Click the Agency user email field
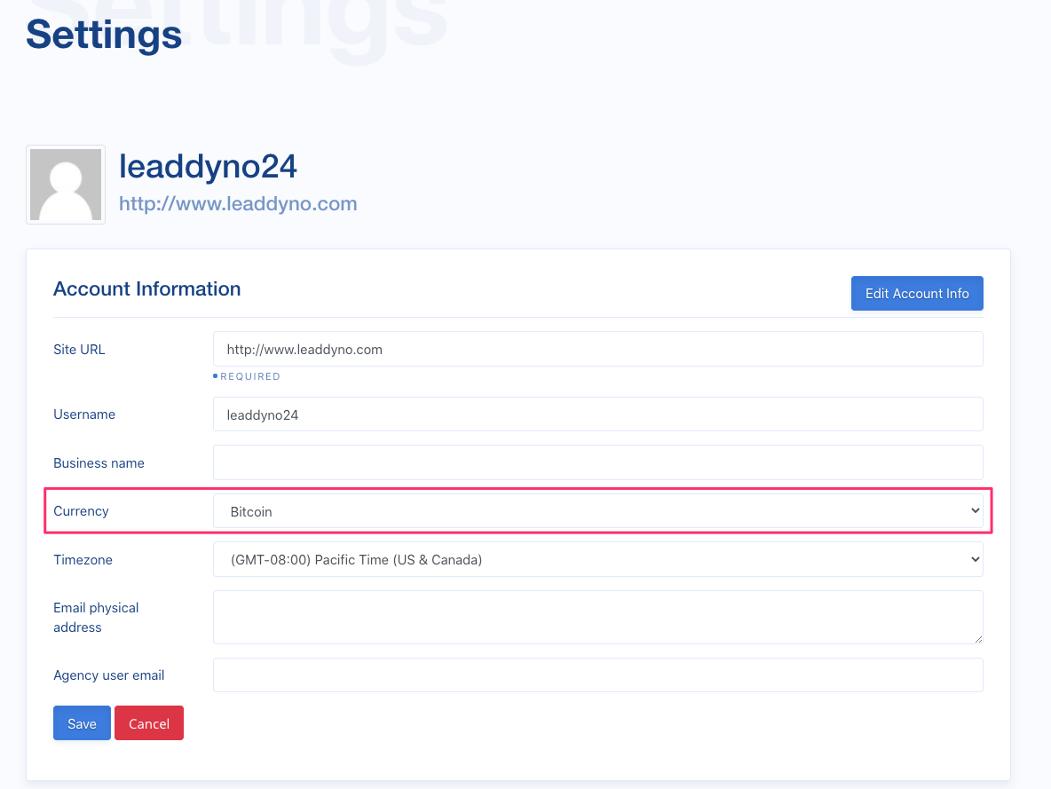Image resolution: width=1051 pixels, height=789 pixels. pyautogui.click(x=598, y=675)
